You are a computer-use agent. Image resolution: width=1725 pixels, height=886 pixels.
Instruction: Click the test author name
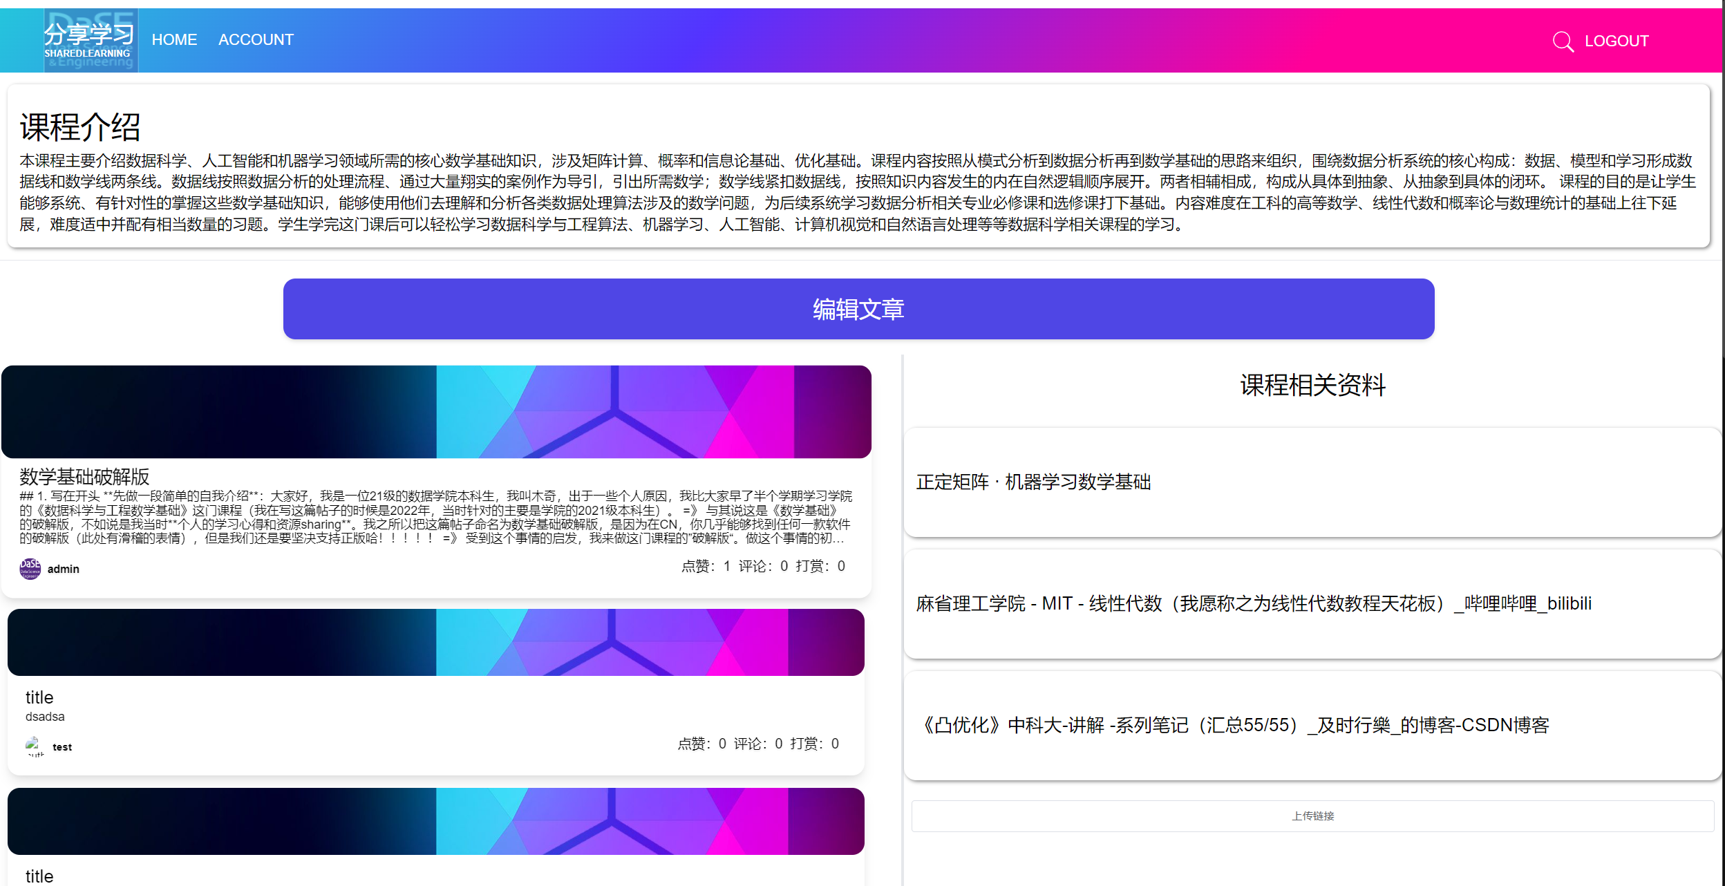tap(62, 747)
